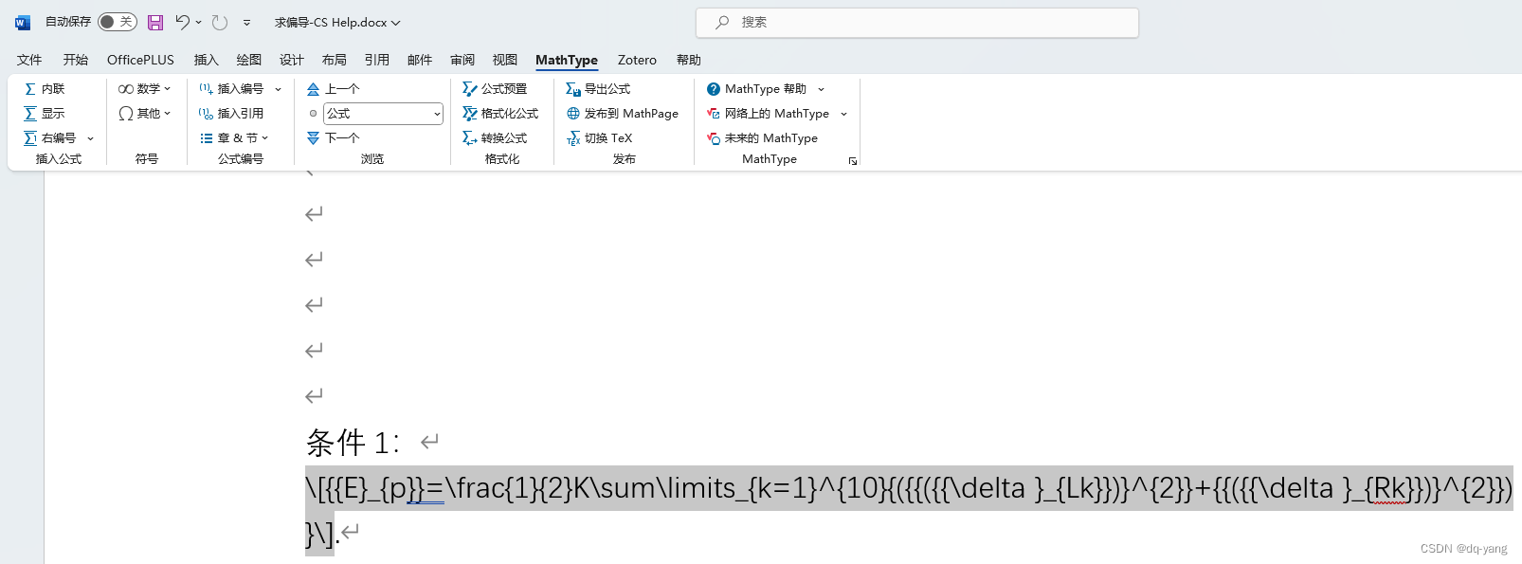Insert a display equation (显示)

click(x=45, y=113)
